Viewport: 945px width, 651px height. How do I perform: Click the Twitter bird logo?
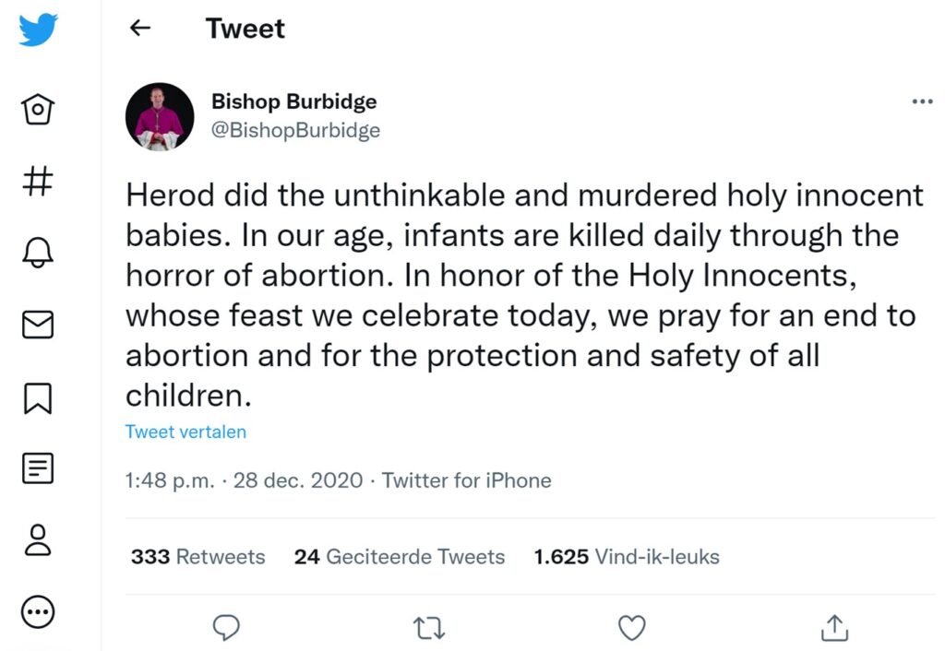tap(38, 30)
